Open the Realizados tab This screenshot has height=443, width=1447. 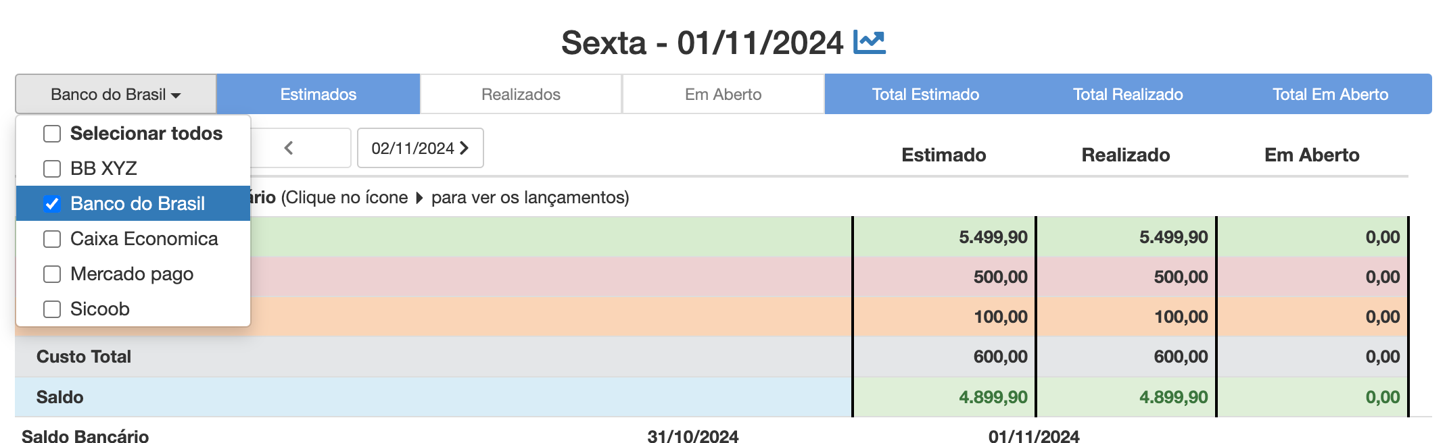521,95
